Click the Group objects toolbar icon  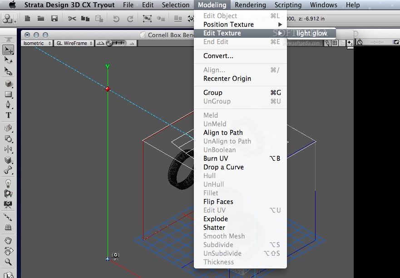click(x=147, y=19)
